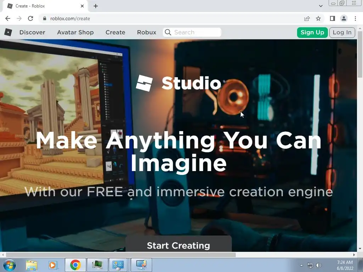Click the tab search dropdown chevron

[x=320, y=6]
